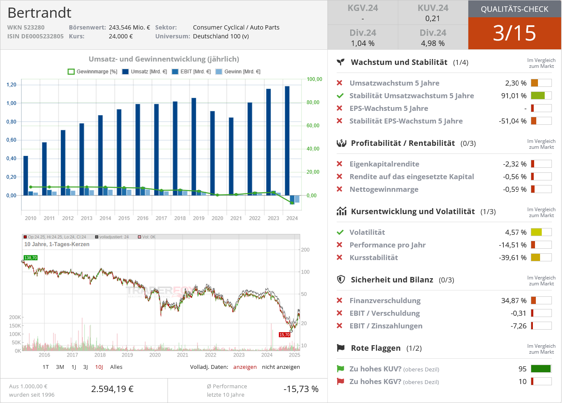Open the Nettogewinnmarge metric
562x403 pixels.
pos(384,189)
